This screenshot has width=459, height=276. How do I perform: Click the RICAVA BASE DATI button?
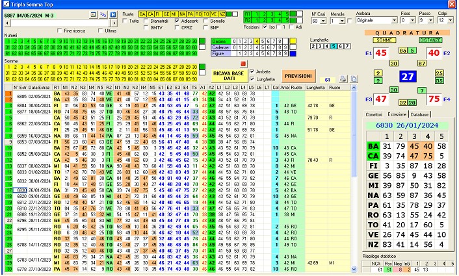coord(229,76)
